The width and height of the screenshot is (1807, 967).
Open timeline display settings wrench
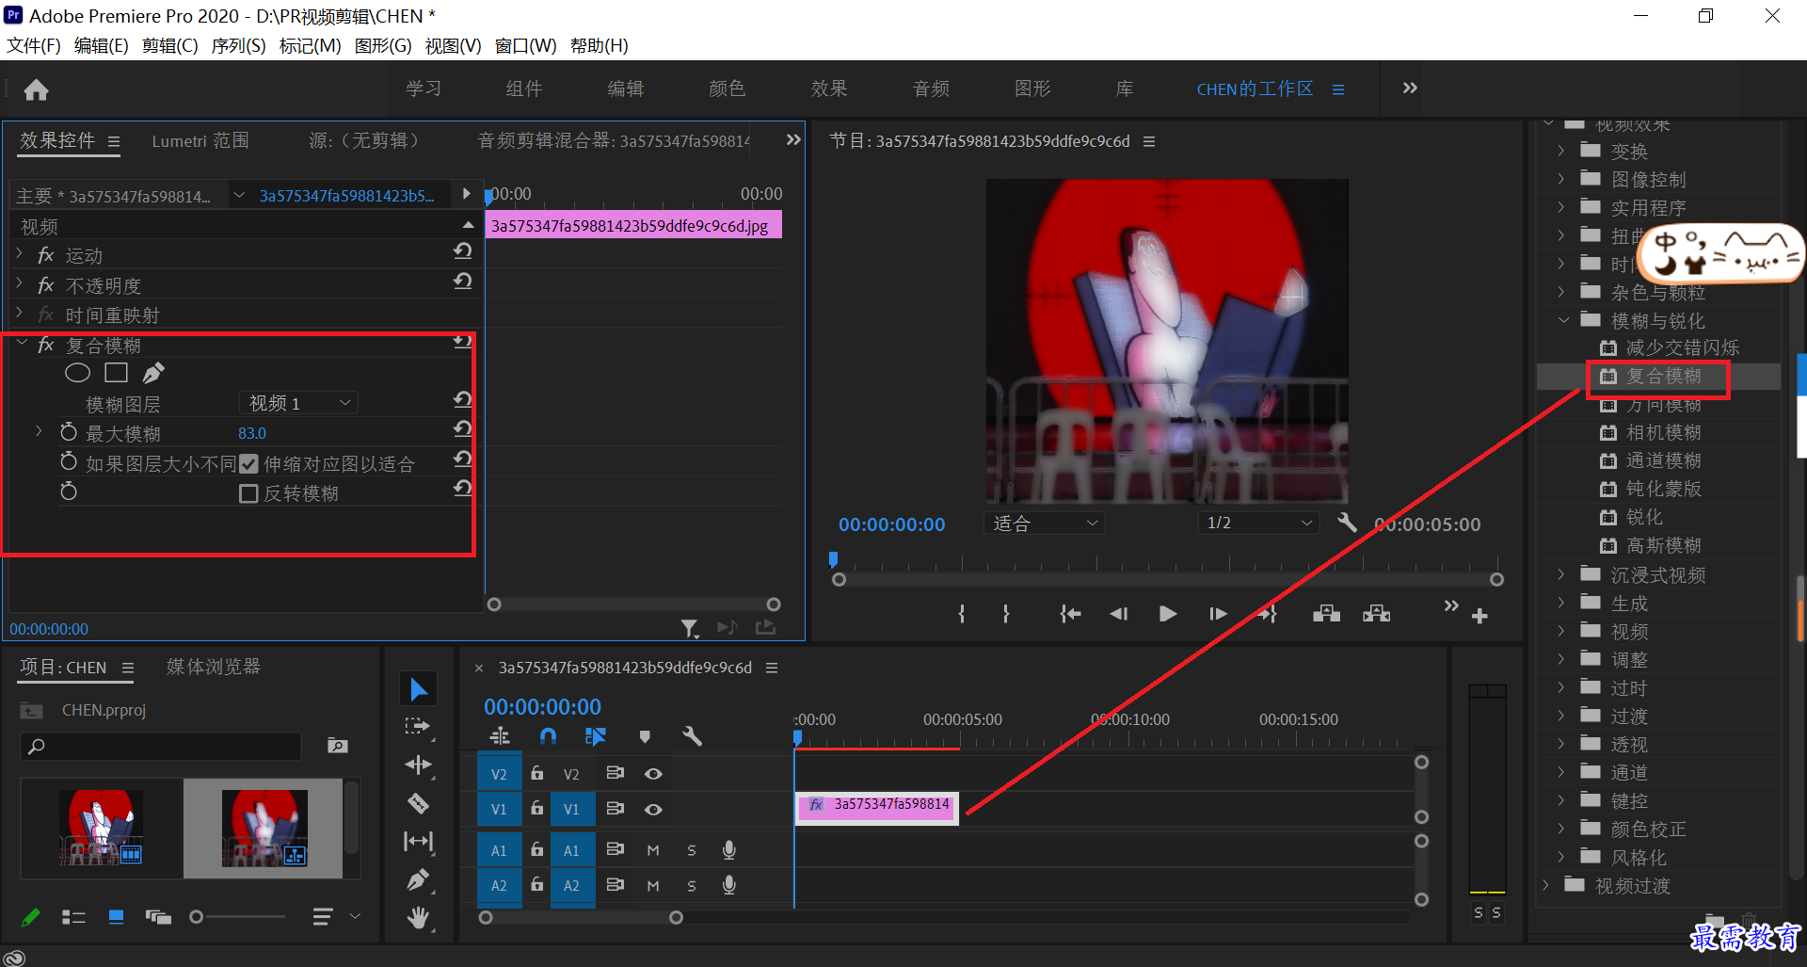692,736
